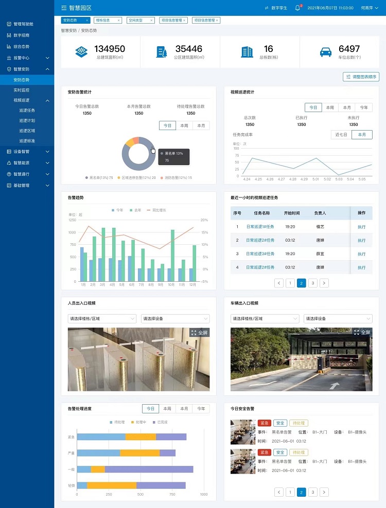
Task: Collapse the 视频巡逻 submenu chevron
Action: pyautogui.click(x=47, y=100)
